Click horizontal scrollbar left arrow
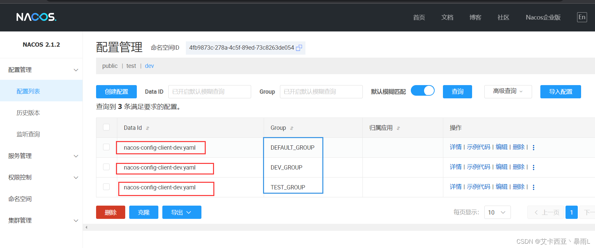This screenshot has width=595, height=248. coord(86,227)
